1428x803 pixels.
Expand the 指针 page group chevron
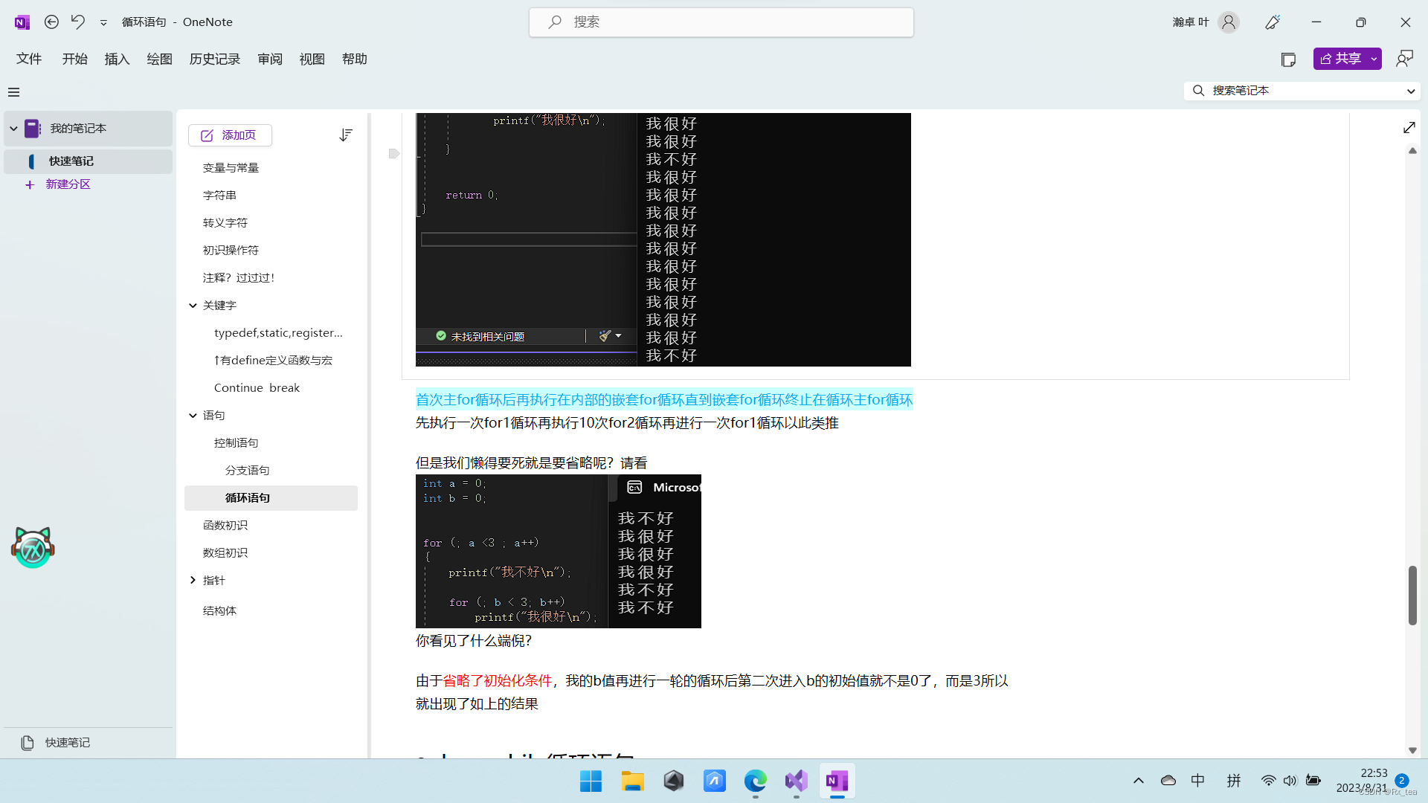pyautogui.click(x=193, y=580)
